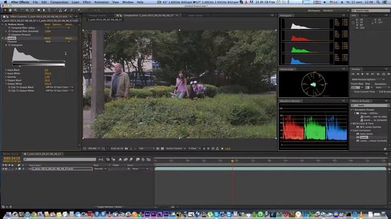Click the Brainstorm icon in timeline
The image size is (391, 219).
(137, 159)
